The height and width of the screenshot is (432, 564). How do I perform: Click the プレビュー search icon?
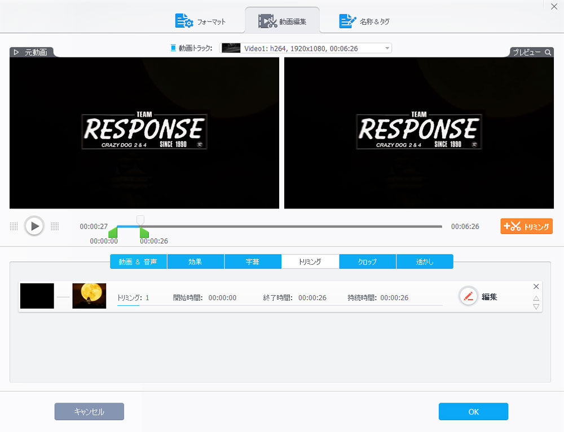tap(548, 52)
